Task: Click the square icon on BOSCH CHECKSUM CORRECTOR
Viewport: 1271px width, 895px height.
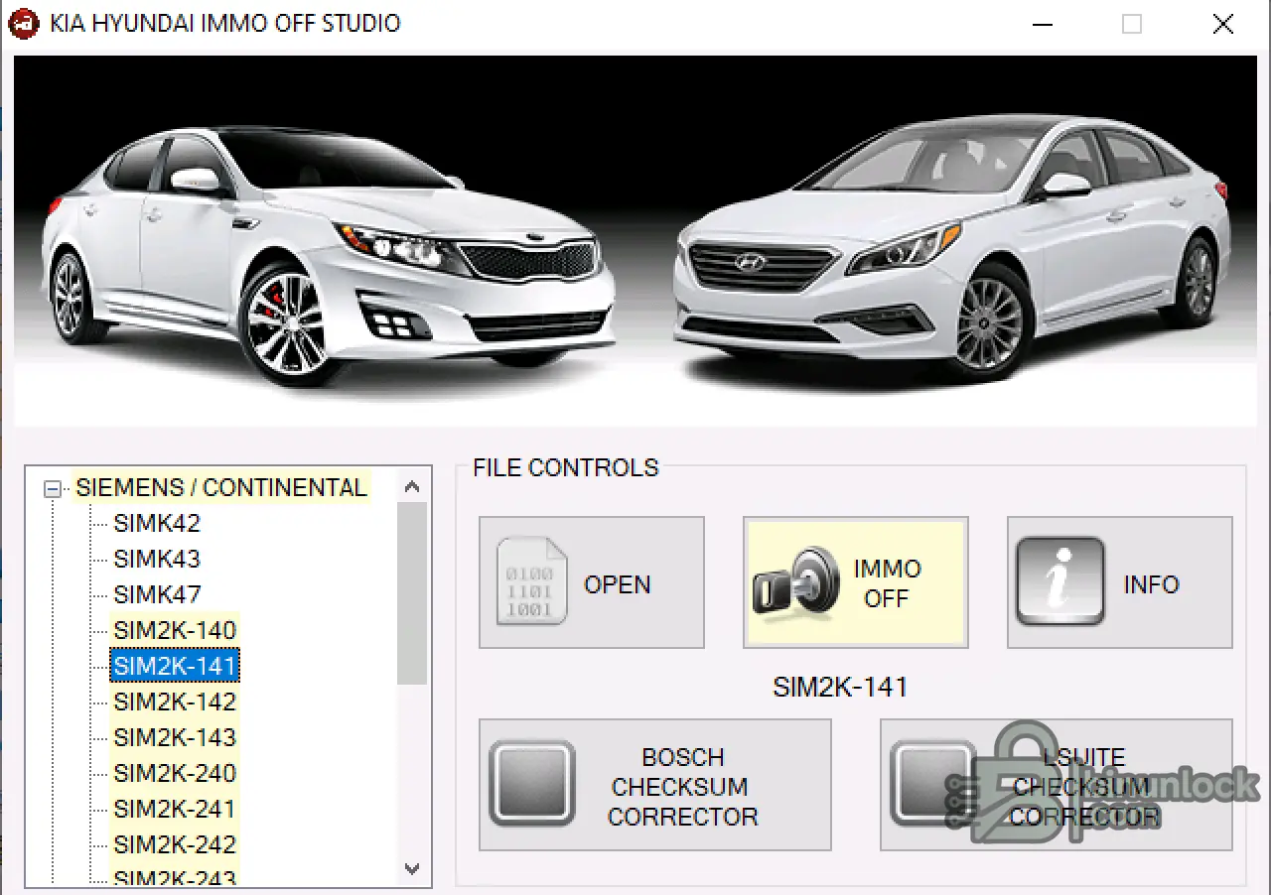Action: [532, 784]
